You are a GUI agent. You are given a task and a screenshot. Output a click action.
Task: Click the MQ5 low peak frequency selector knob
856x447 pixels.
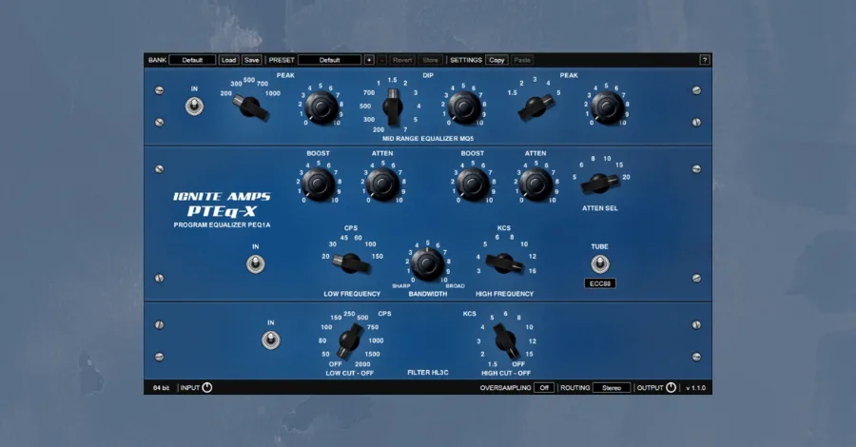click(x=250, y=107)
